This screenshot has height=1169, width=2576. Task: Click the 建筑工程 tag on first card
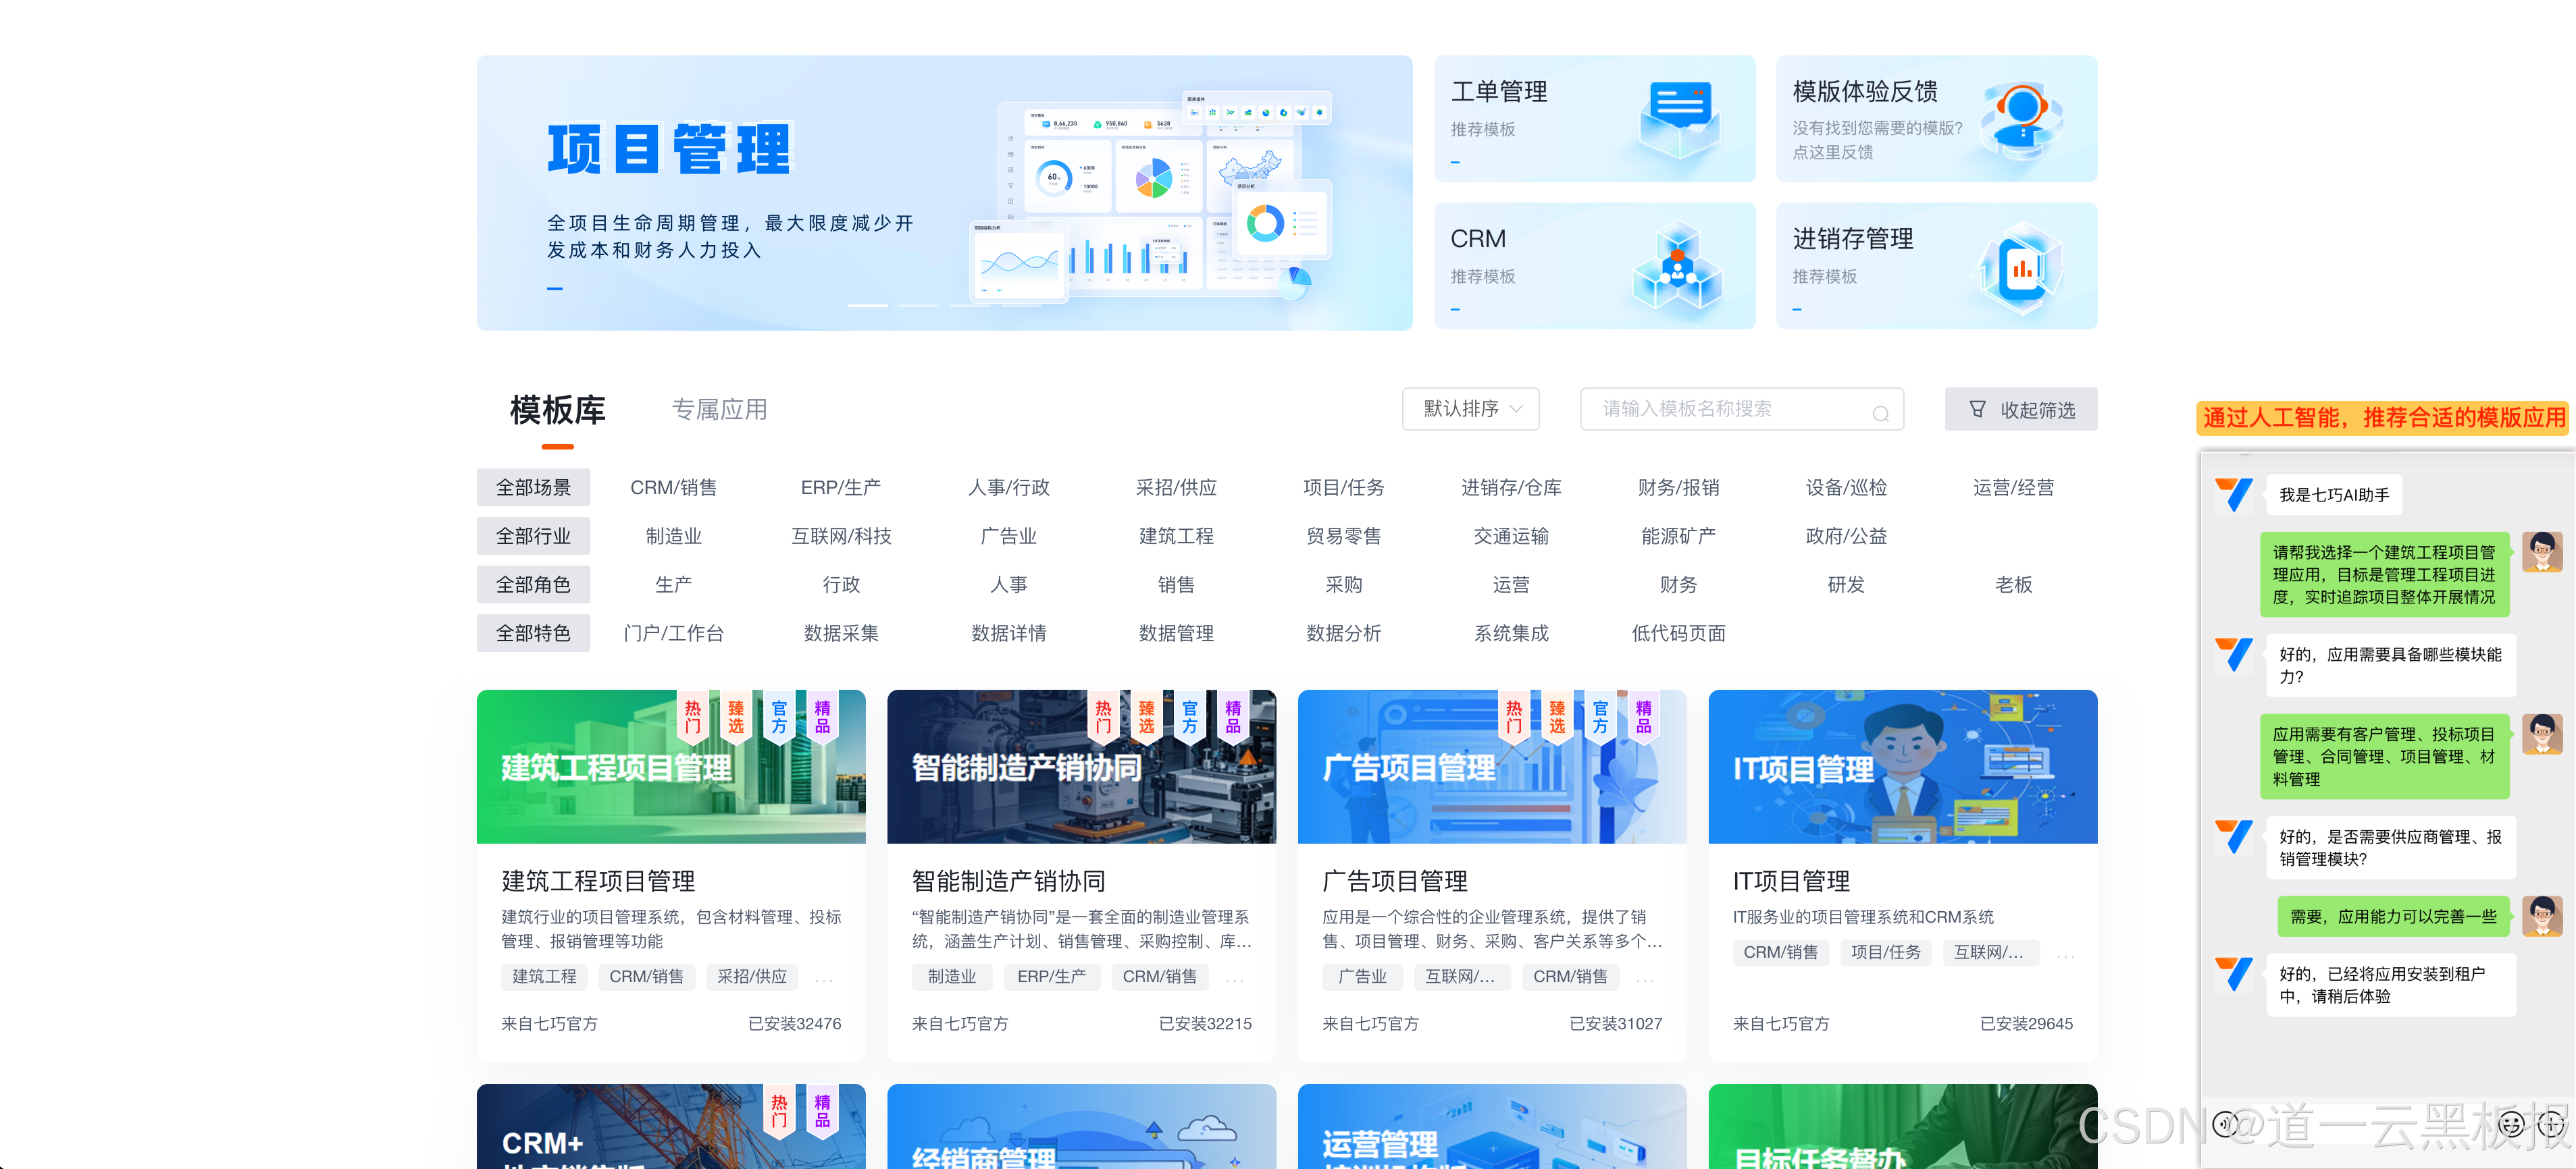[x=544, y=976]
